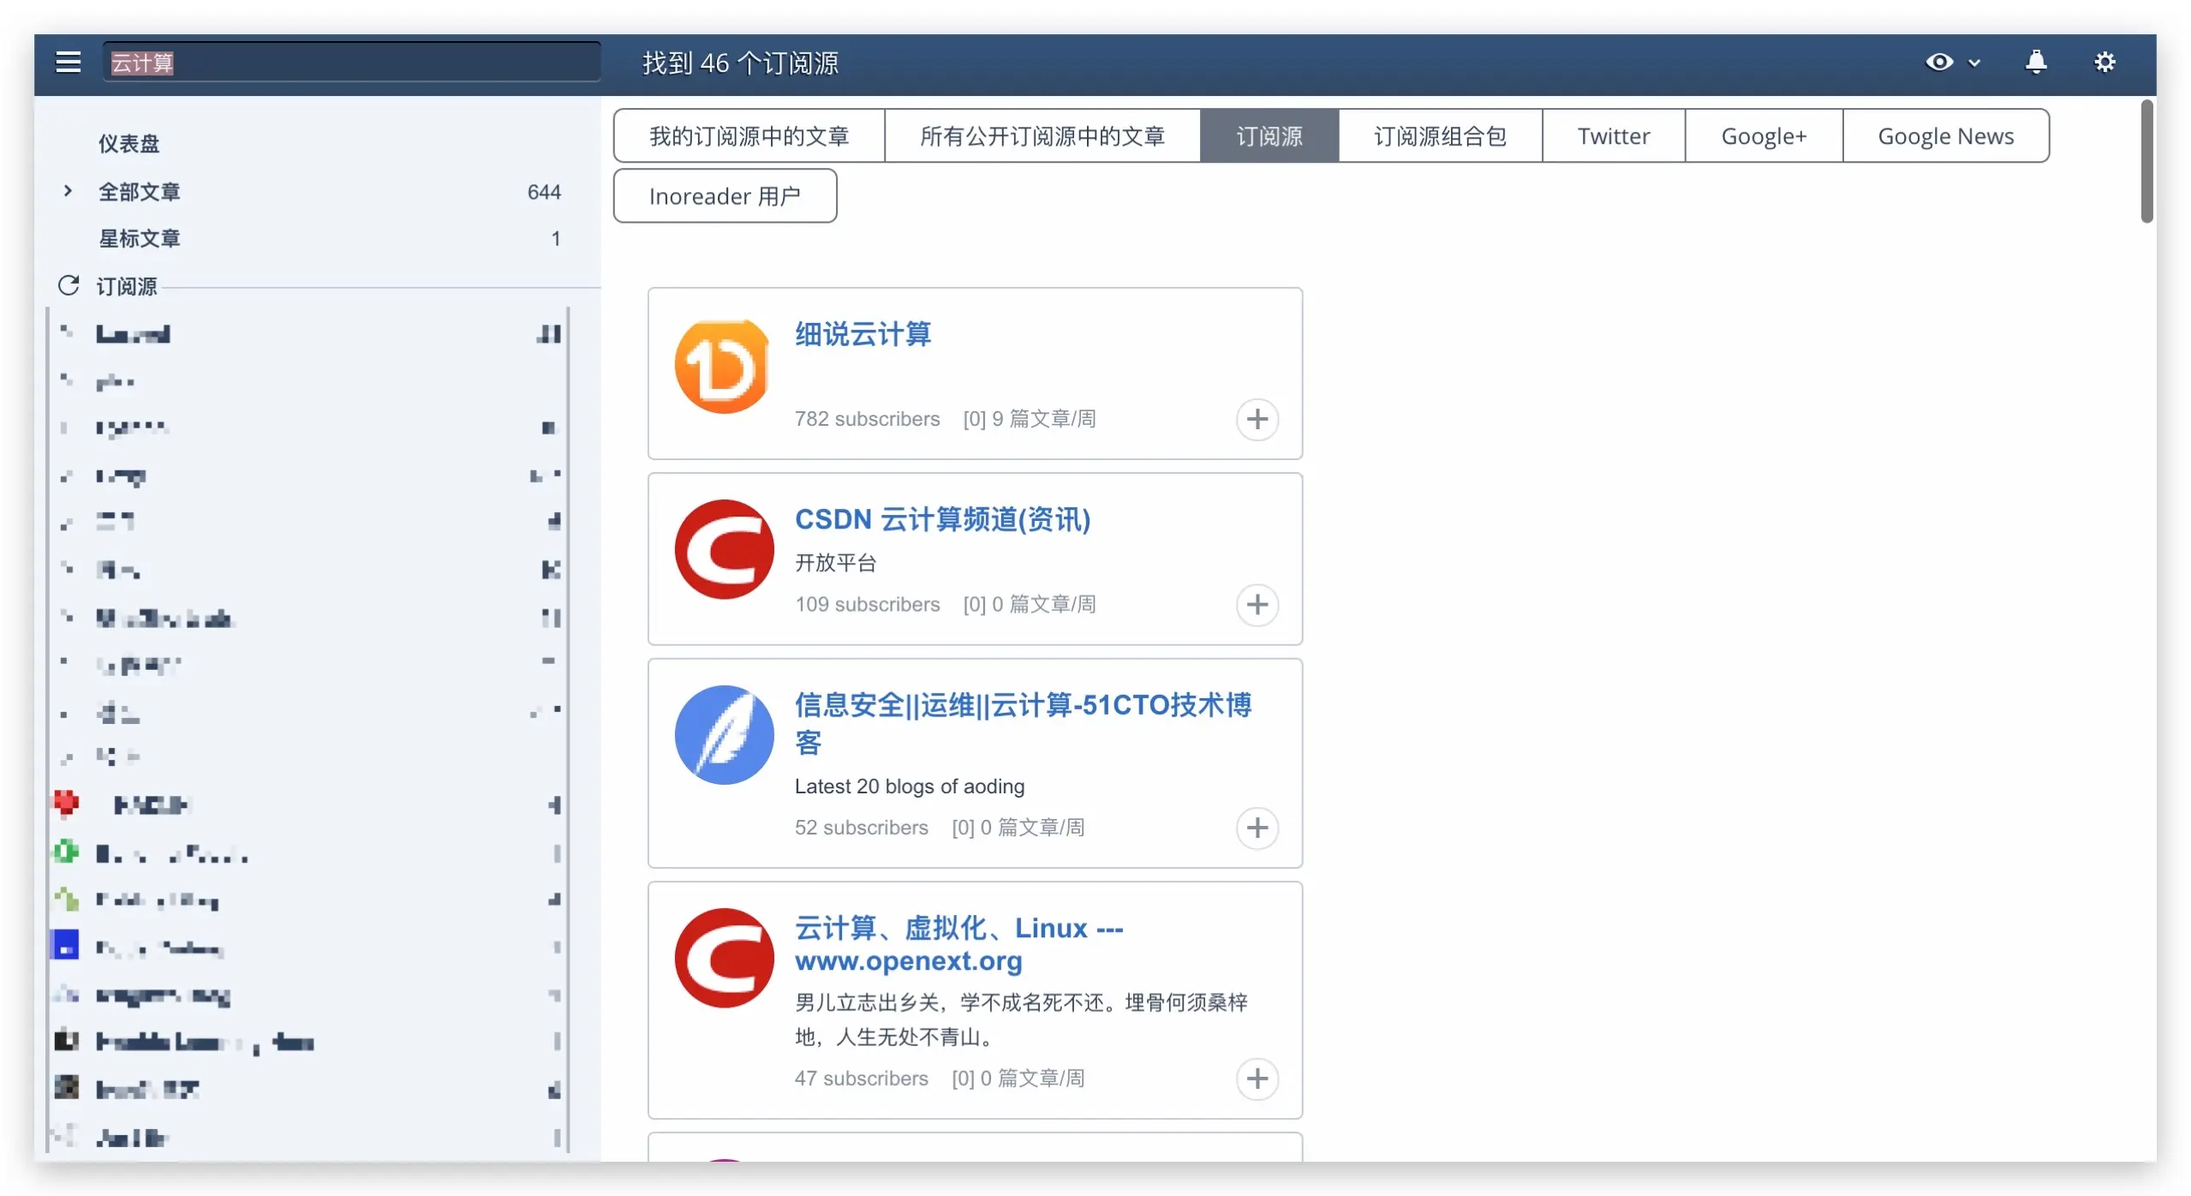
Task: Open the settings gear icon
Action: coord(2104,63)
